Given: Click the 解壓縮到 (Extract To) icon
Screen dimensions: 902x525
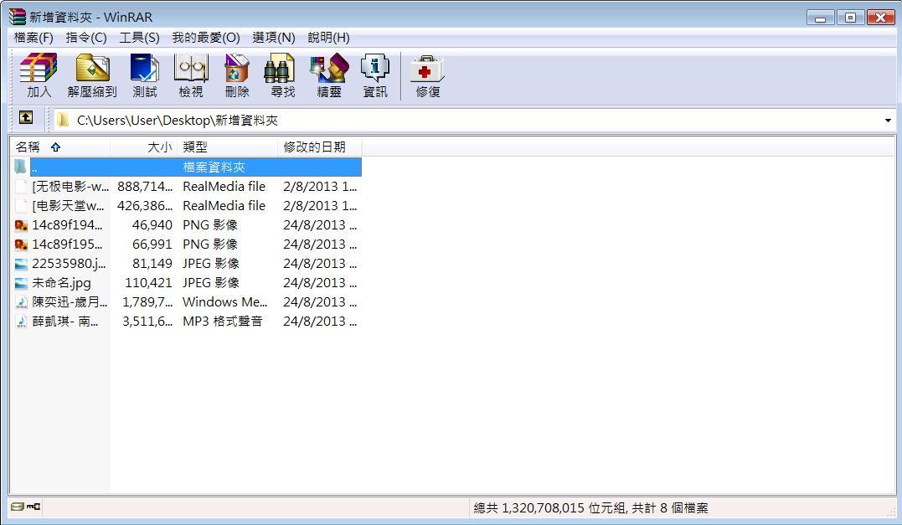Looking at the screenshot, I should point(92,75).
